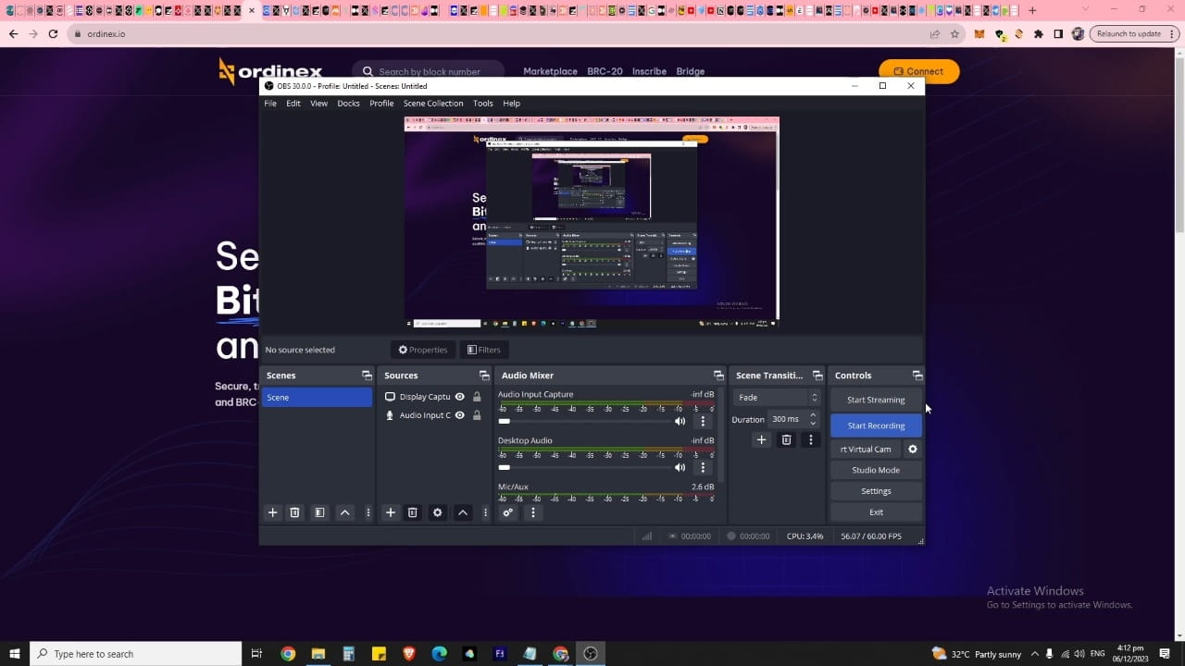Open transition properties three-dot menu
Image resolution: width=1185 pixels, height=666 pixels.
click(x=811, y=440)
